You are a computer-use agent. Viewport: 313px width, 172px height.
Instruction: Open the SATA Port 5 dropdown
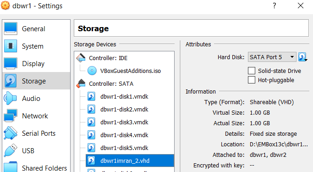click(272, 57)
